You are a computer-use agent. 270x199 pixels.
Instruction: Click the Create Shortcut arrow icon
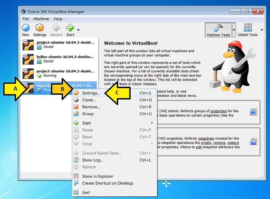(x=76, y=183)
